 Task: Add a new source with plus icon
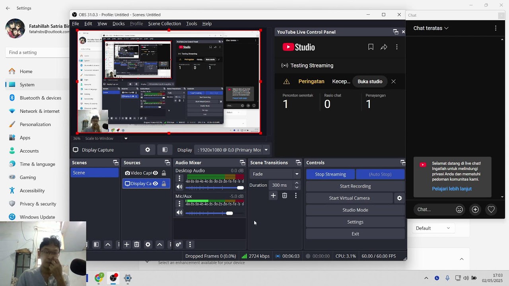126,245
